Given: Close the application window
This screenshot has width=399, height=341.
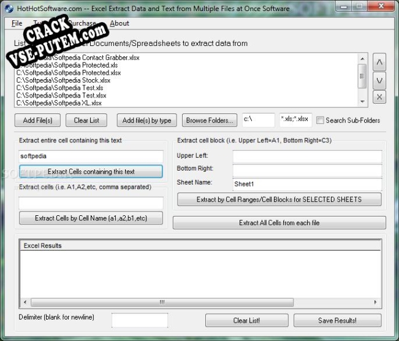Looking at the screenshot, I should point(381,6).
